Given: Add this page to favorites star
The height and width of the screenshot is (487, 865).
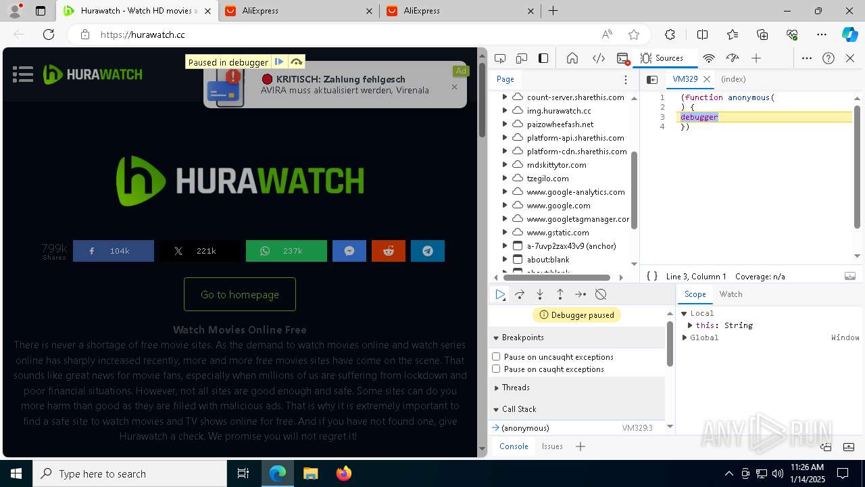Looking at the screenshot, I should [634, 34].
